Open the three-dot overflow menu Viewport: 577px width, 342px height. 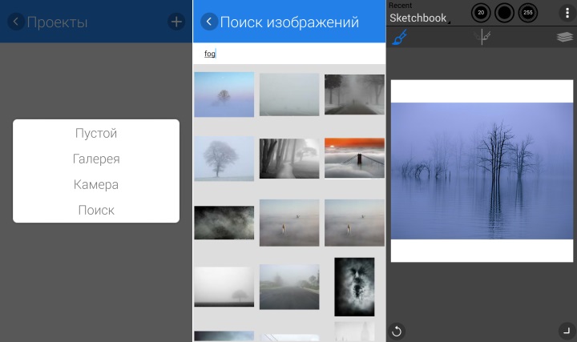(567, 13)
